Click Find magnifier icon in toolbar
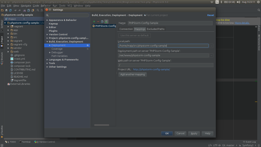 coord(38,10)
